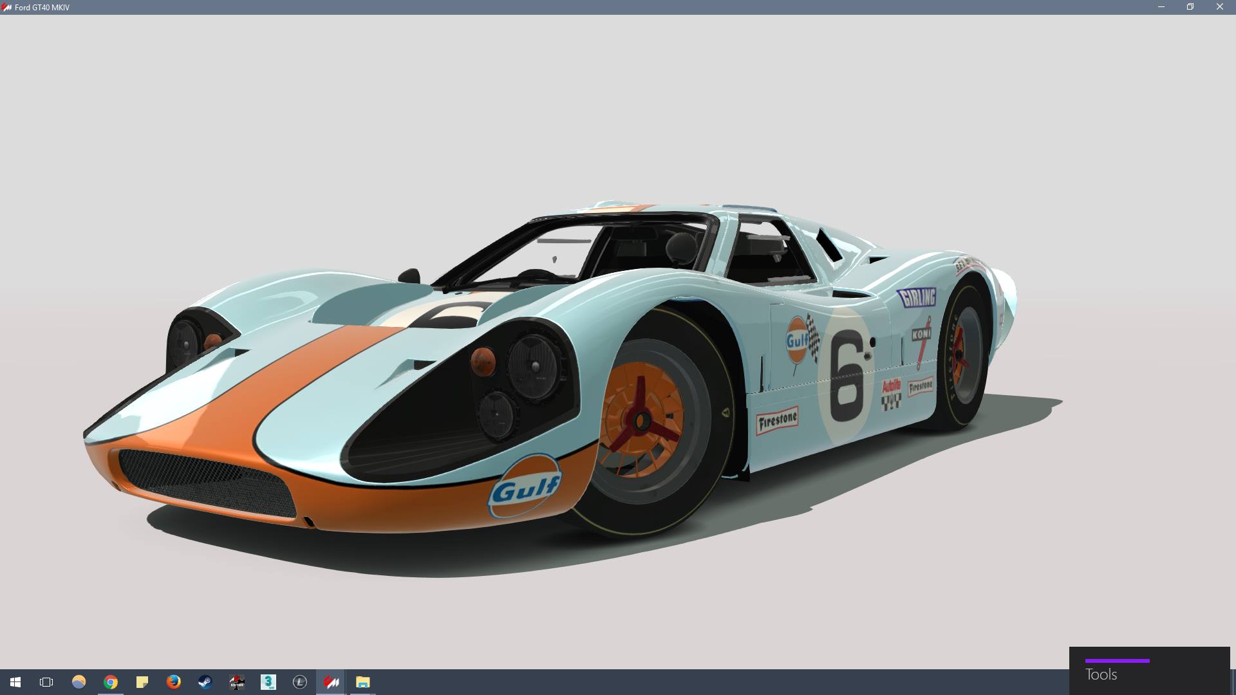Launch the f.lux sunset taskbar icon

point(79,682)
